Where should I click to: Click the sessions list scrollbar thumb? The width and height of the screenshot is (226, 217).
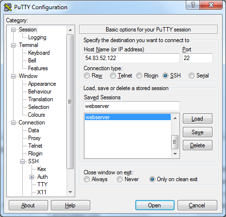[175, 142]
